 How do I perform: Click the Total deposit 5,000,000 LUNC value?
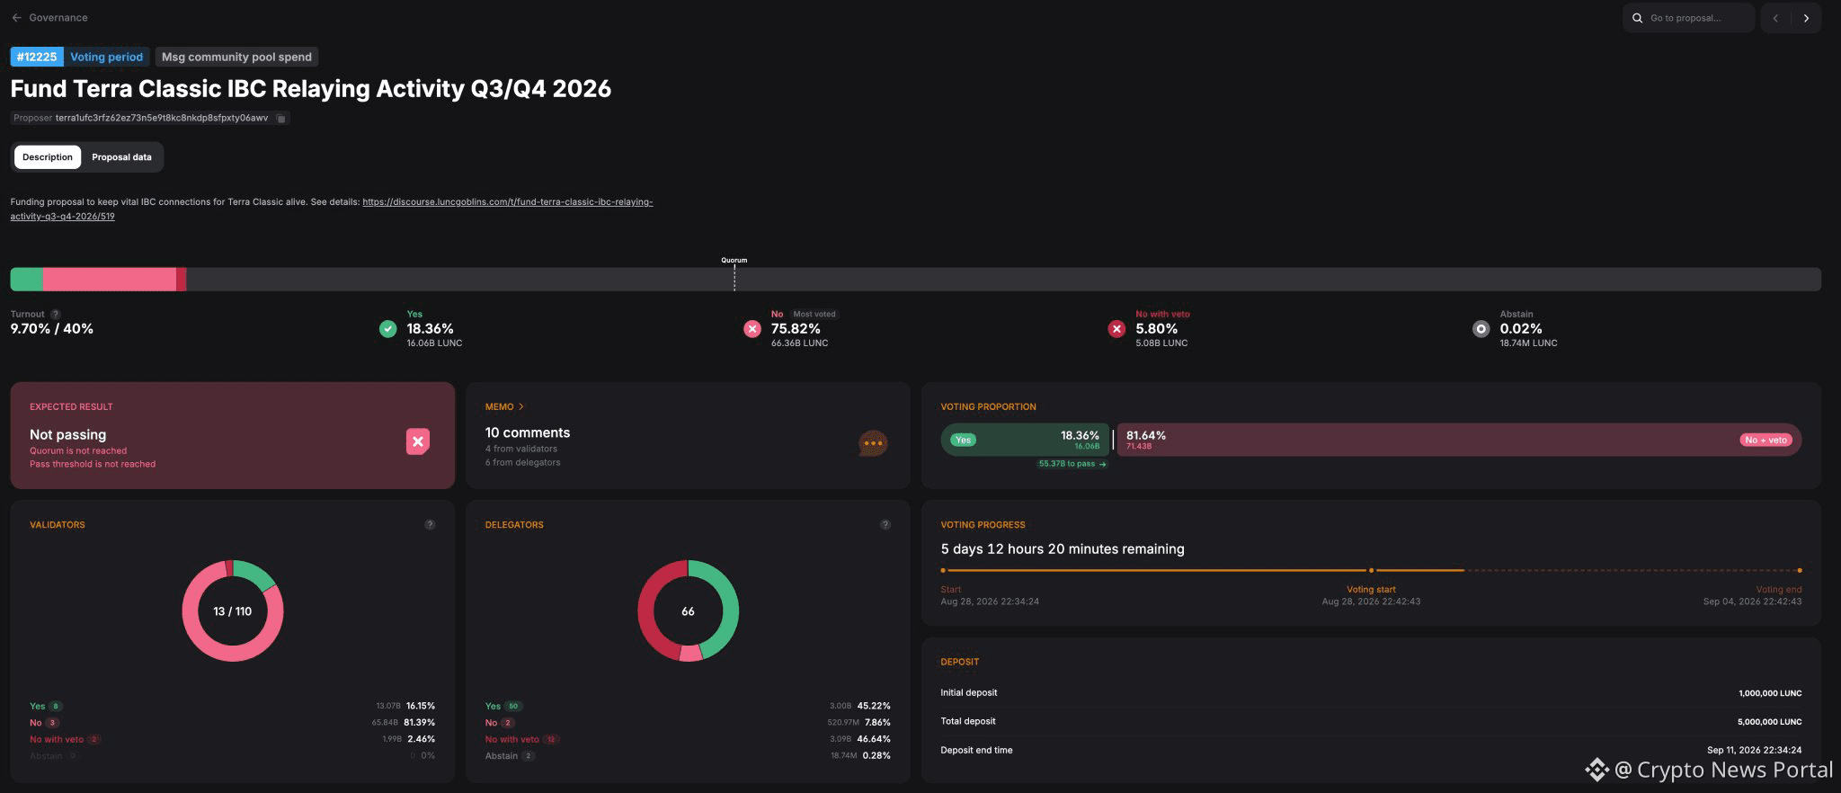(1770, 722)
